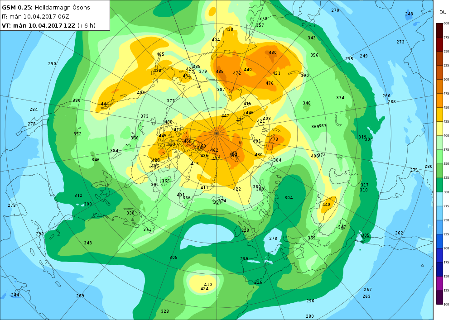Select the 348 value label
Image resolution: width=453 pixels, height=320 pixels.
(x=88, y=243)
